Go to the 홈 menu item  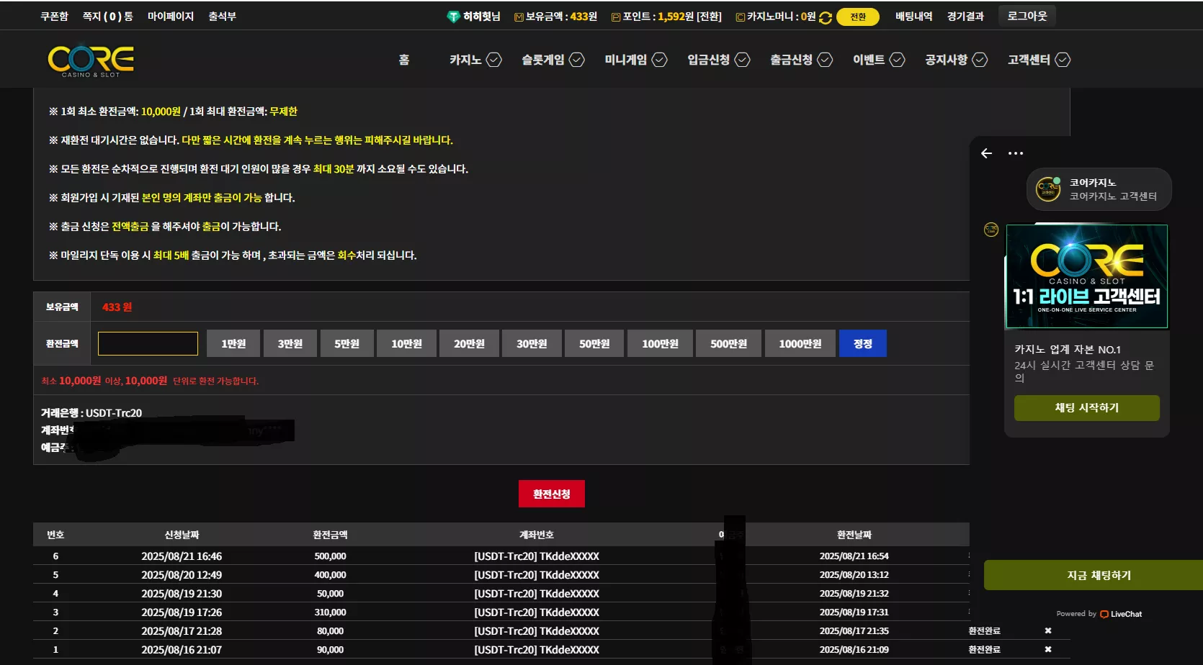tap(404, 60)
